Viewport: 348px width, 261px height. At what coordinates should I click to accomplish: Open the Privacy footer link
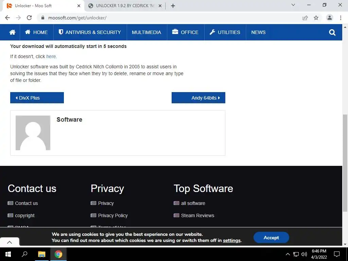[106, 203]
